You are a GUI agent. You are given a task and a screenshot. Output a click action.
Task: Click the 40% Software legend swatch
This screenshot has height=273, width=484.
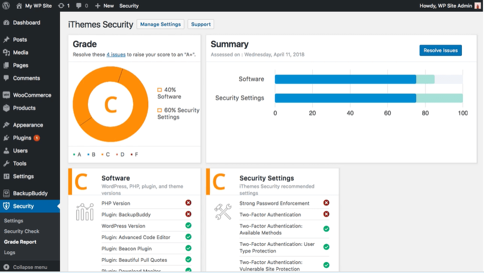(x=159, y=90)
